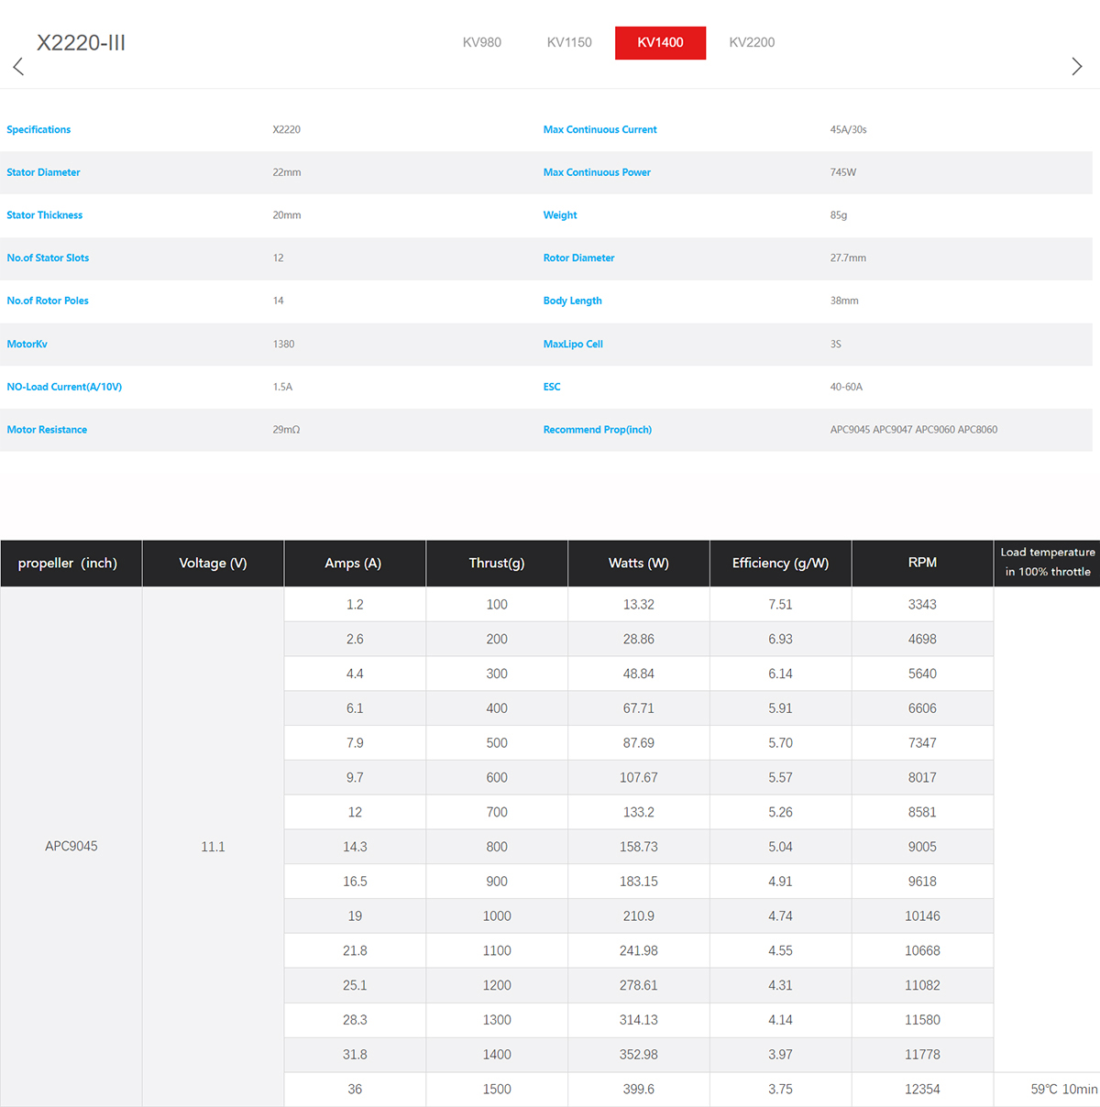Click the Stator Diameter label
Image resolution: width=1100 pixels, height=1107 pixels.
(43, 172)
